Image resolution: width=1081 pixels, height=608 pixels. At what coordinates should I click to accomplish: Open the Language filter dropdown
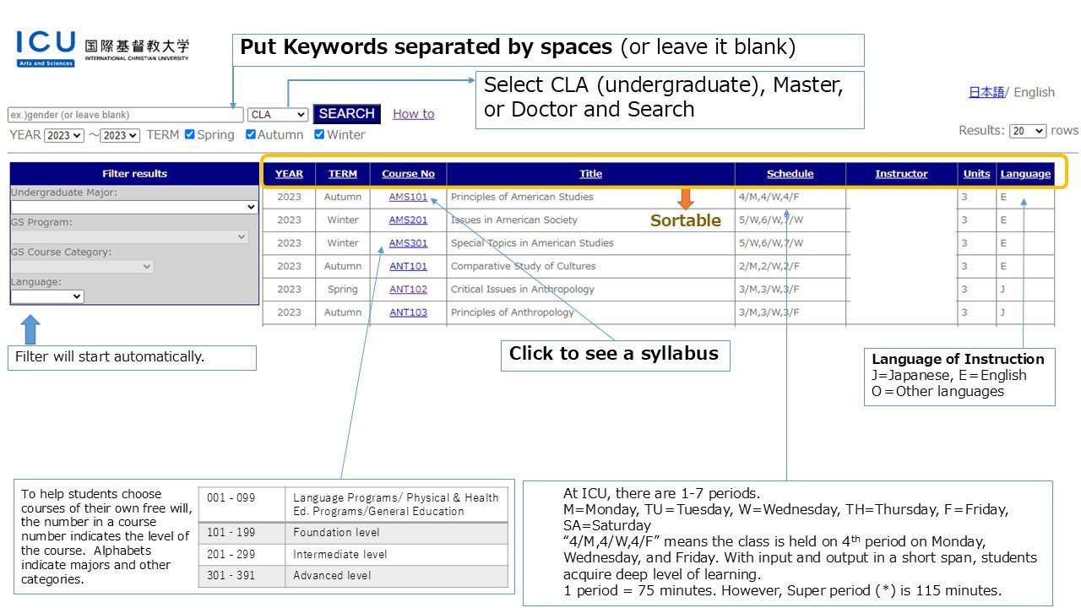tap(47, 296)
